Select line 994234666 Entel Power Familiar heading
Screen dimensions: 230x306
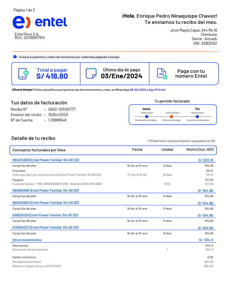46,160
